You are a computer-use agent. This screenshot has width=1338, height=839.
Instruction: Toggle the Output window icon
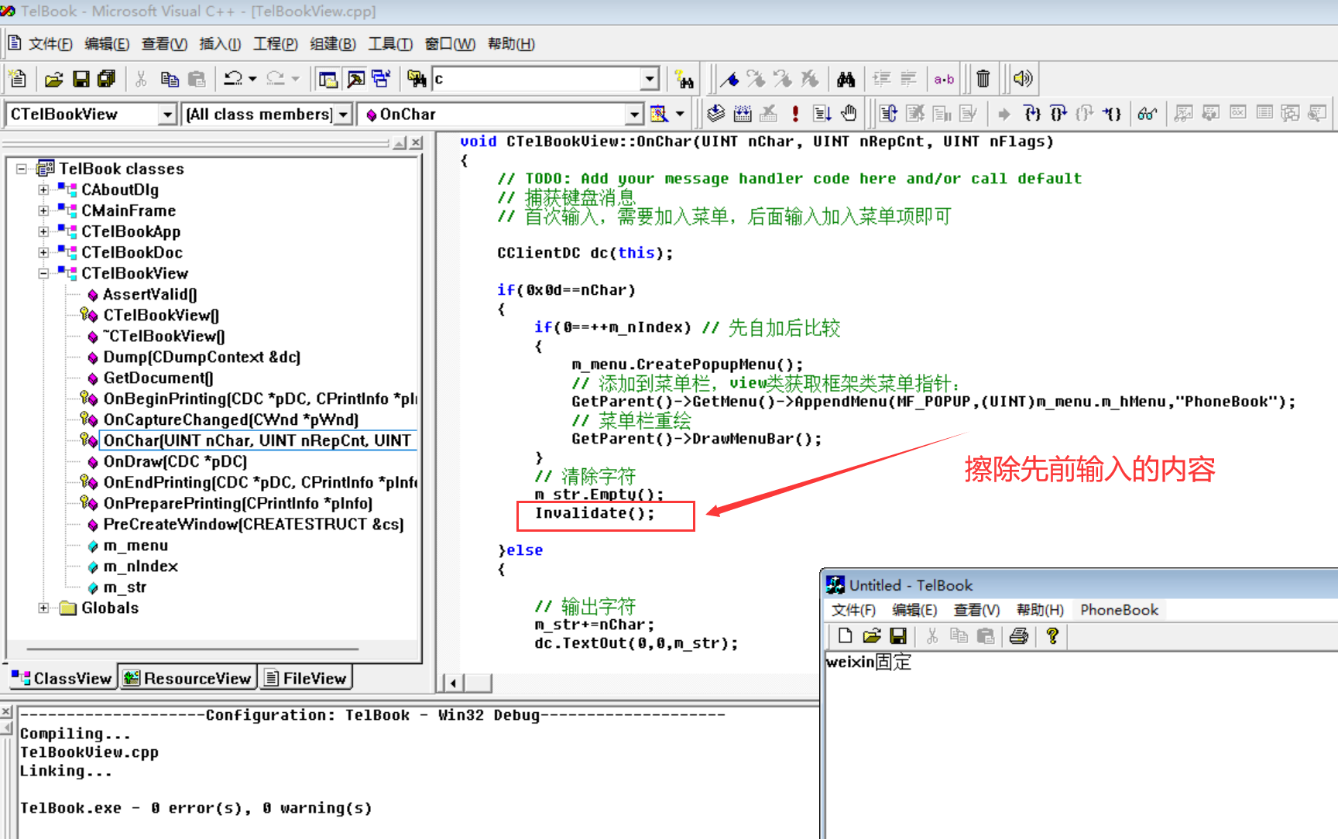point(355,78)
